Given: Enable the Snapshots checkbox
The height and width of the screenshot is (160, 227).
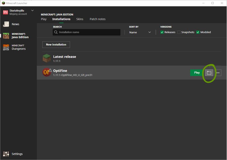Looking at the screenshot, I should pyautogui.click(x=179, y=32).
